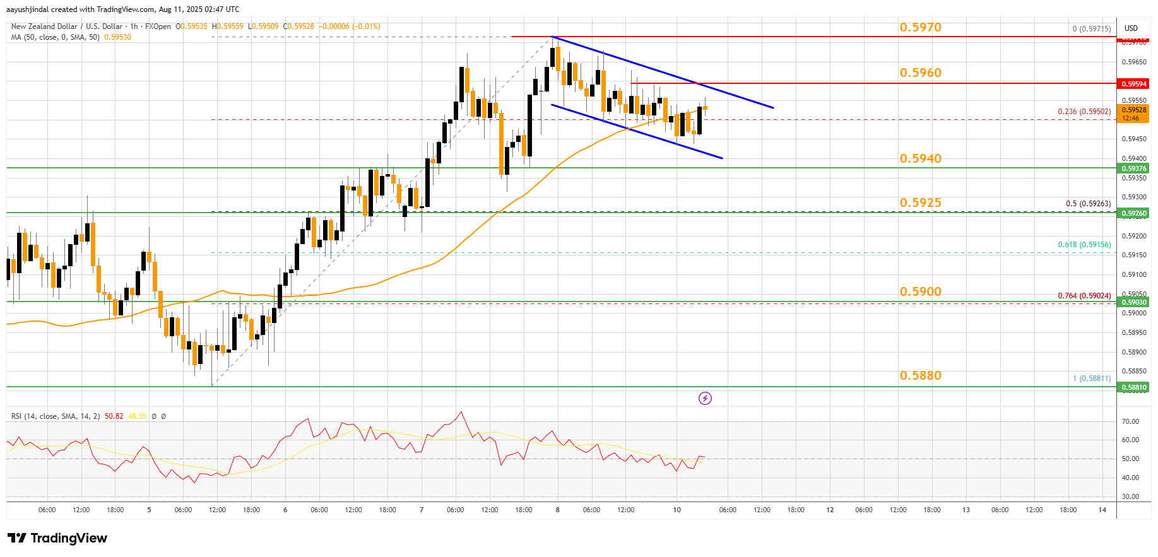1158x557 pixels.
Task: Click the 0.5880 support label
Action: (x=920, y=375)
